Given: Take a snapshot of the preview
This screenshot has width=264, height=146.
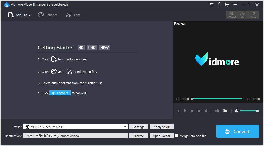Looking at the screenshot, I should click(216, 111).
